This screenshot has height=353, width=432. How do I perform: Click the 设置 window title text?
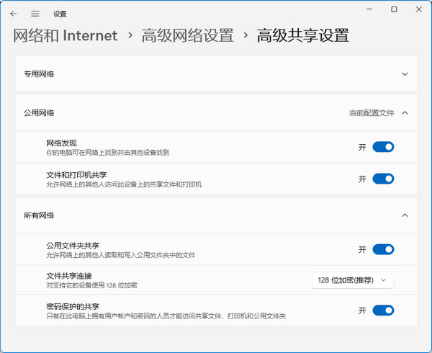pyautogui.click(x=60, y=14)
